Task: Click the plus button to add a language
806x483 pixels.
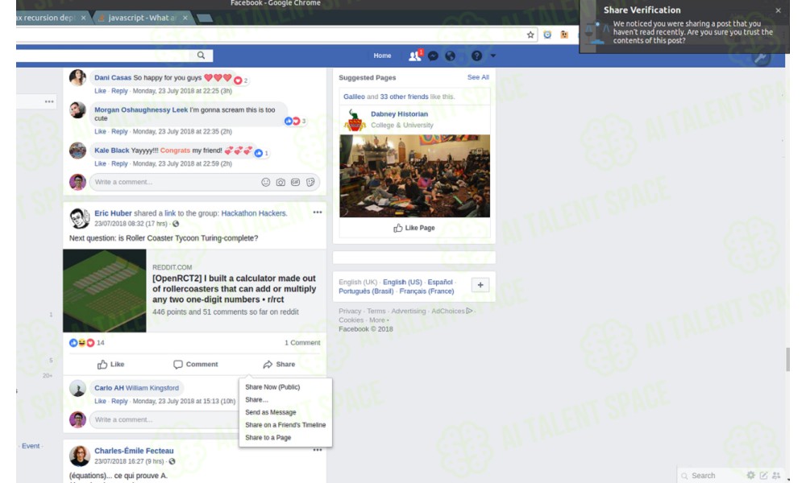Action: 480,285
